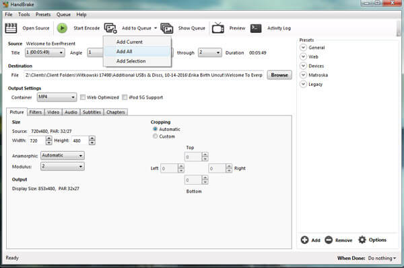Switch to the Subtitles tab

coord(92,112)
